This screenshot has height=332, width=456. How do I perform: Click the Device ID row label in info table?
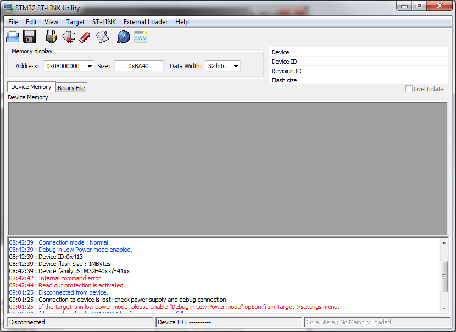pos(284,62)
